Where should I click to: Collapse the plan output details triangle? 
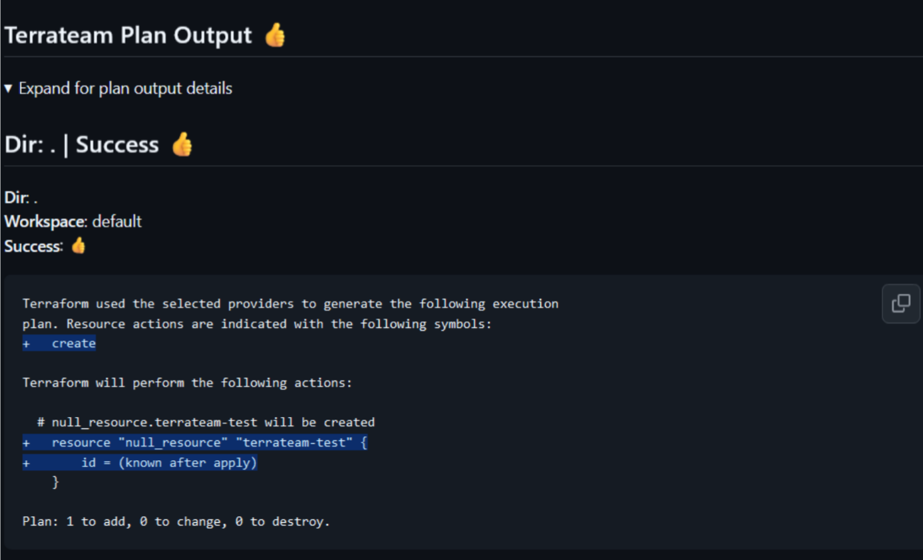[9, 88]
